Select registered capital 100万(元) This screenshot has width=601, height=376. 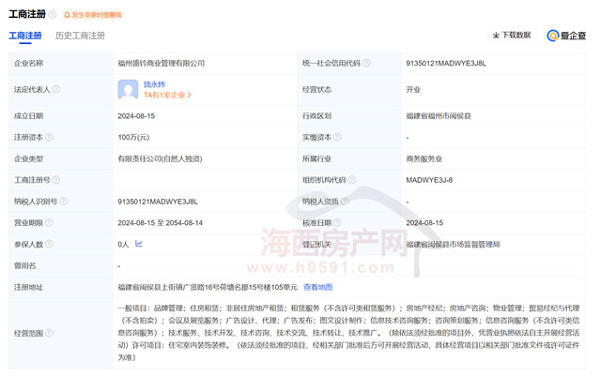133,138
